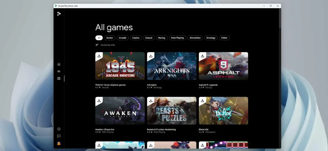Download Asphalt 9 via its download icon
The image size is (328, 151).
pyautogui.click(x=202, y=56)
